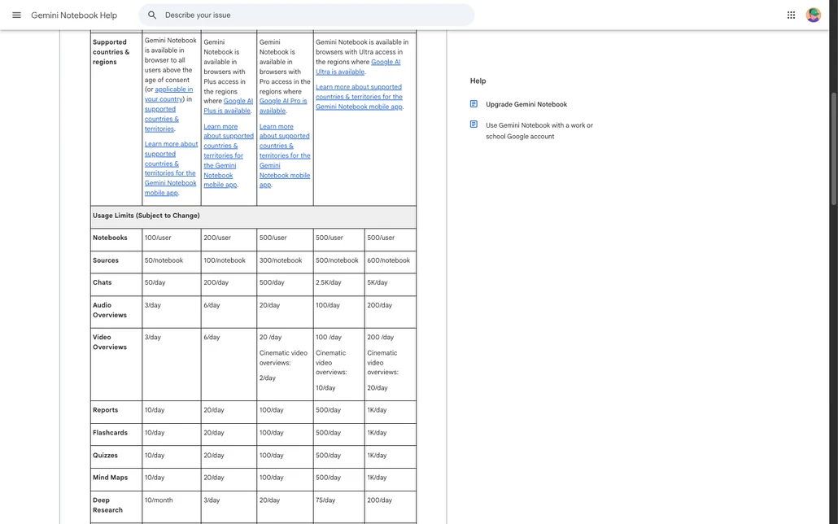The height and width of the screenshot is (524, 838).
Task: Open the Google apps grid
Action: pyautogui.click(x=791, y=15)
